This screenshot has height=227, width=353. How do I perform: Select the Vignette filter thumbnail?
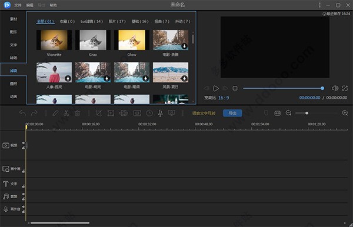(54, 40)
